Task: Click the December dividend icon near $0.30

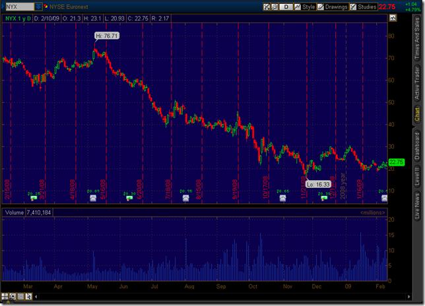Action: 324,198
